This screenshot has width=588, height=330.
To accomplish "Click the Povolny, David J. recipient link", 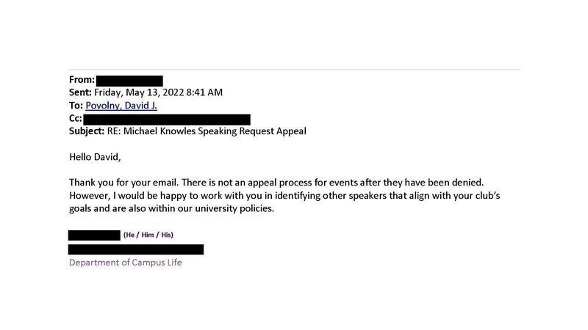I will (121, 106).
